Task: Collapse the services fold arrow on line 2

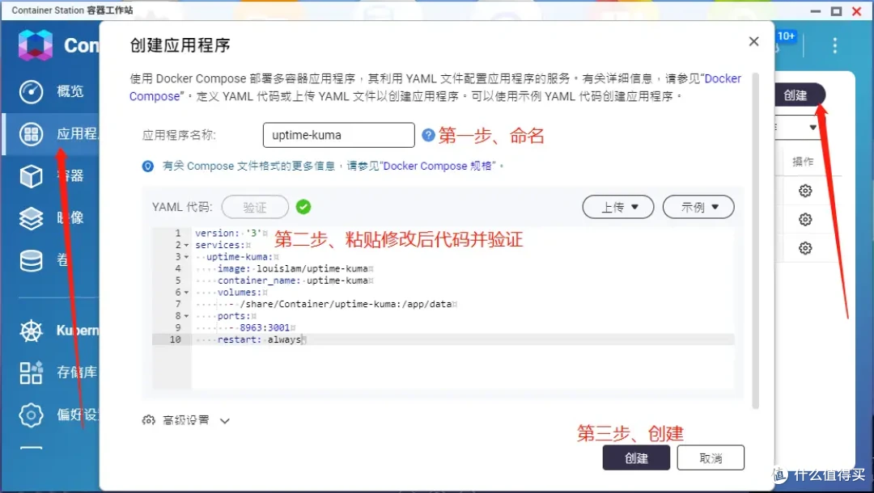Action: click(187, 246)
